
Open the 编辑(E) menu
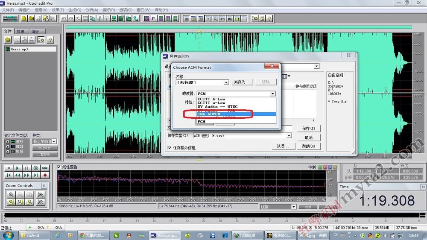click(x=24, y=10)
